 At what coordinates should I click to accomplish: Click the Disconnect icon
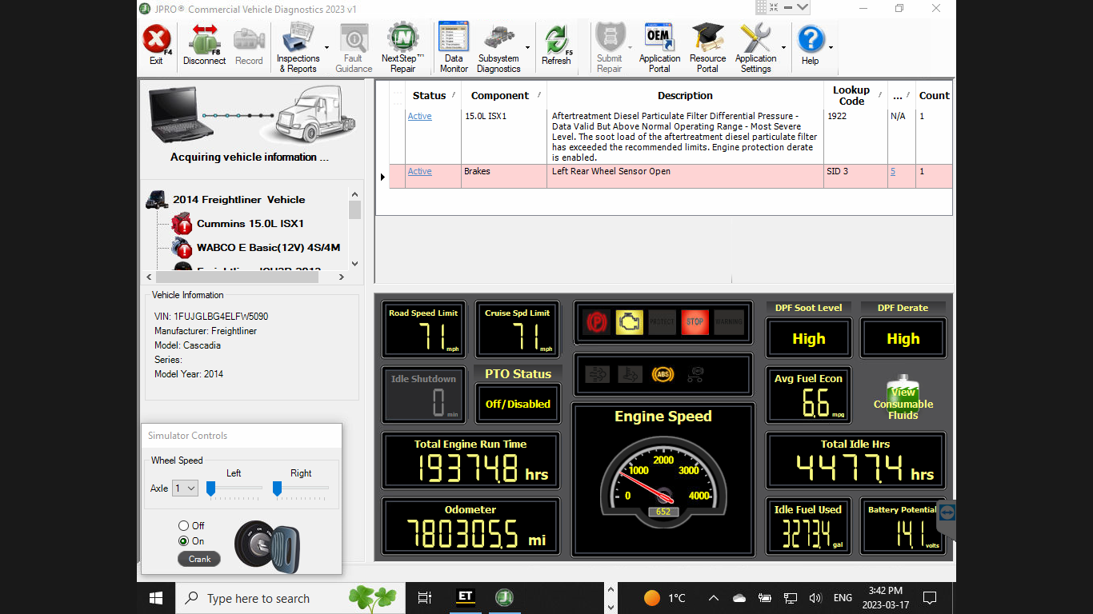[x=204, y=40]
